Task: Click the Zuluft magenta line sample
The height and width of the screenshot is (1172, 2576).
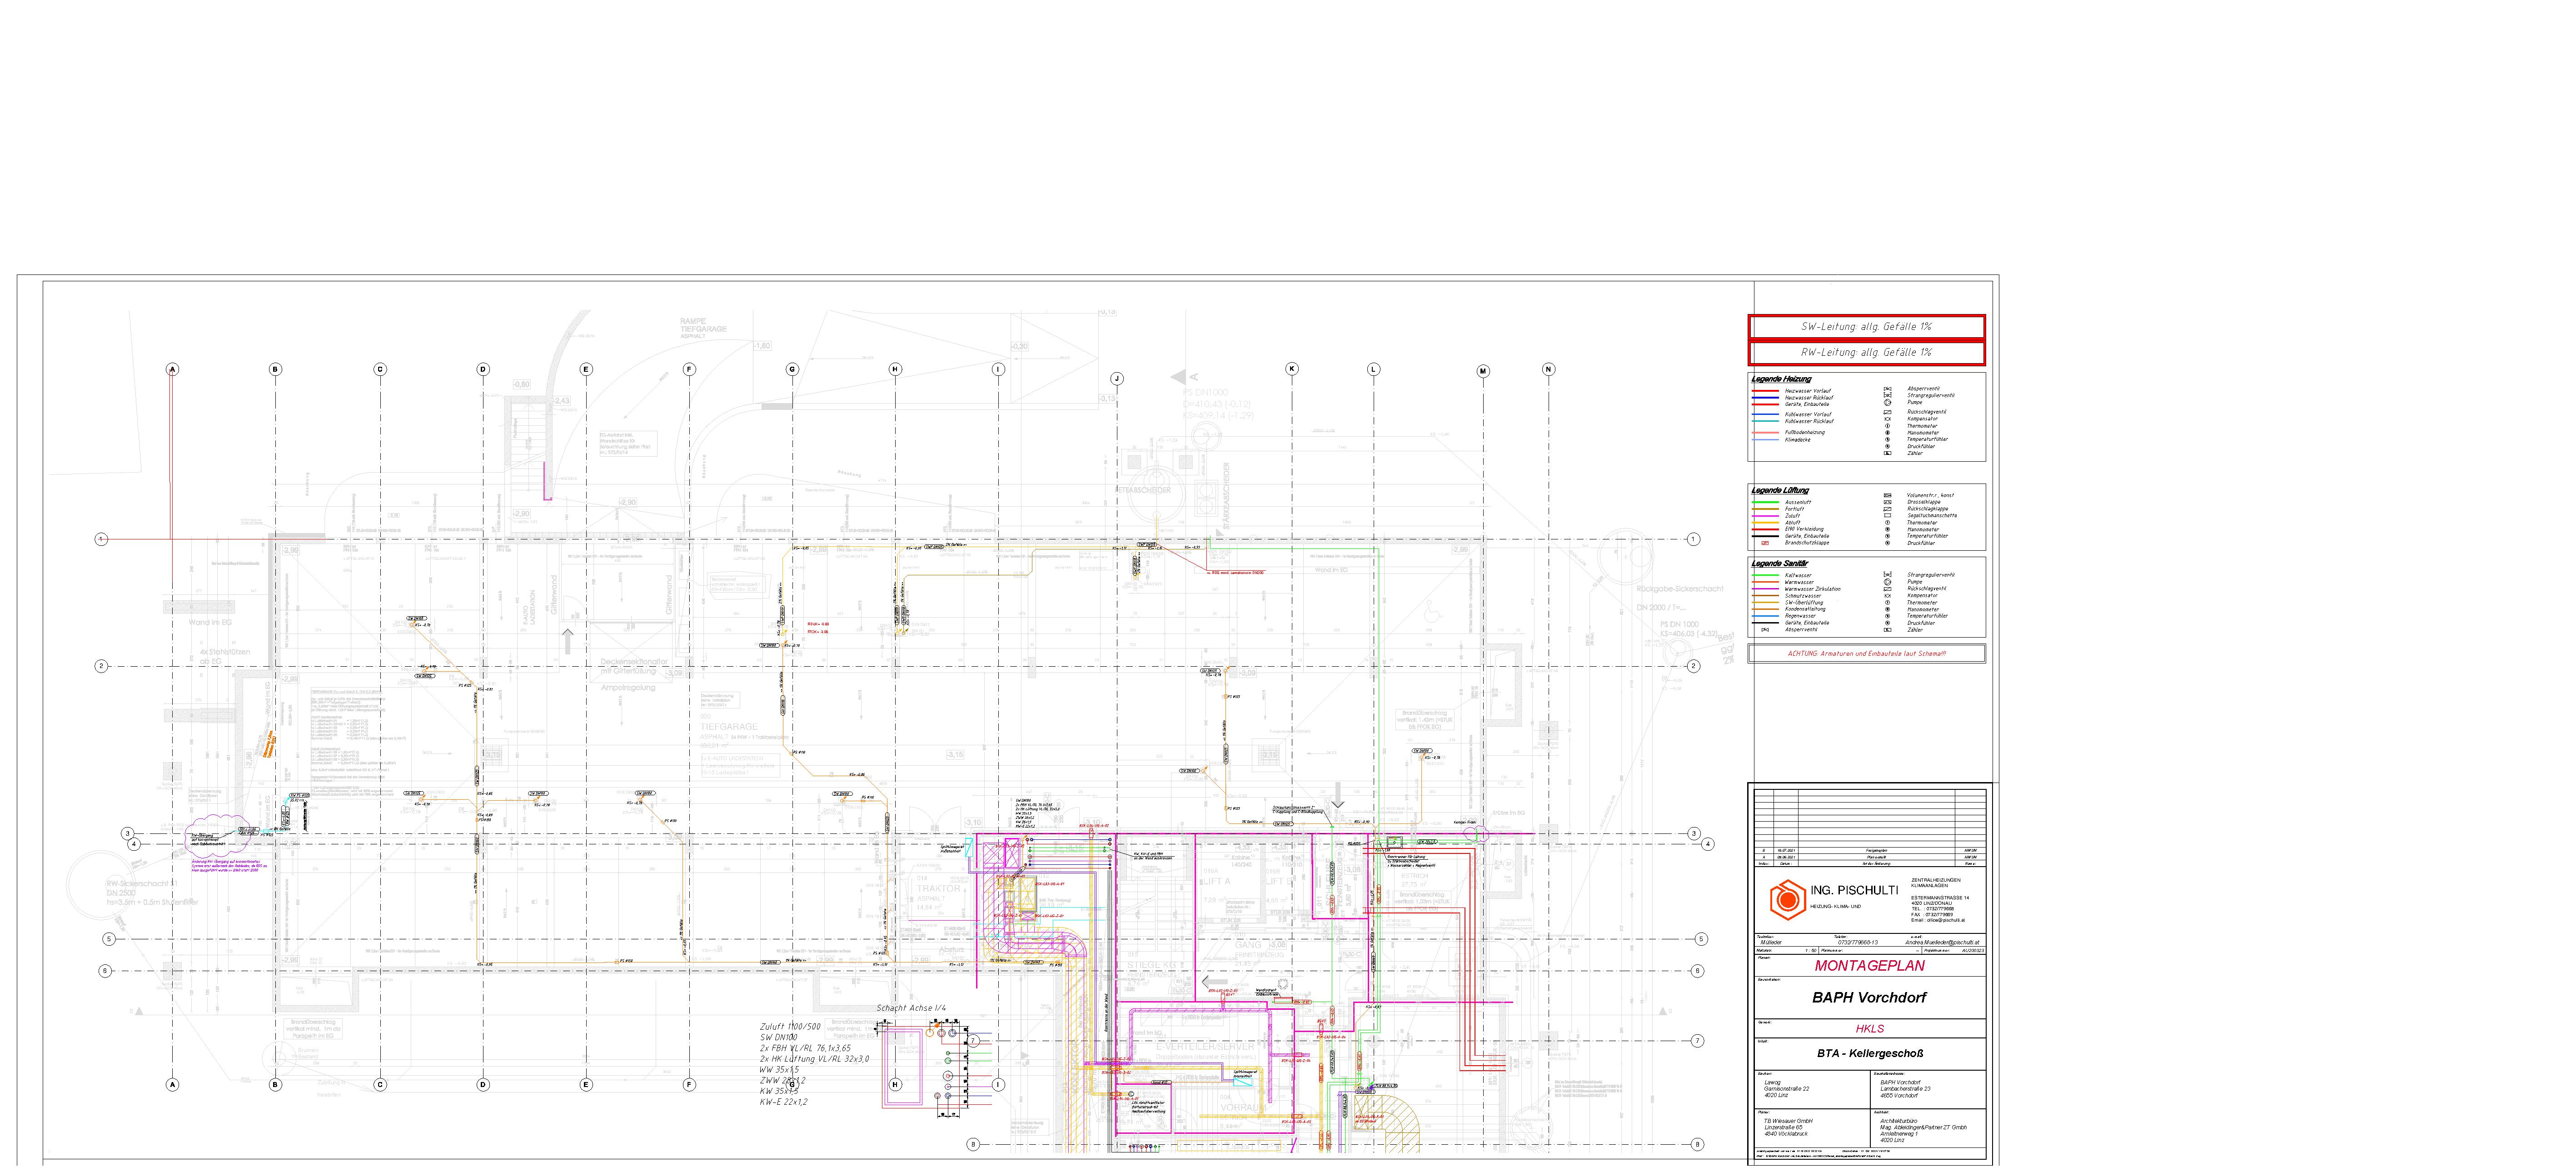Action: point(1765,516)
